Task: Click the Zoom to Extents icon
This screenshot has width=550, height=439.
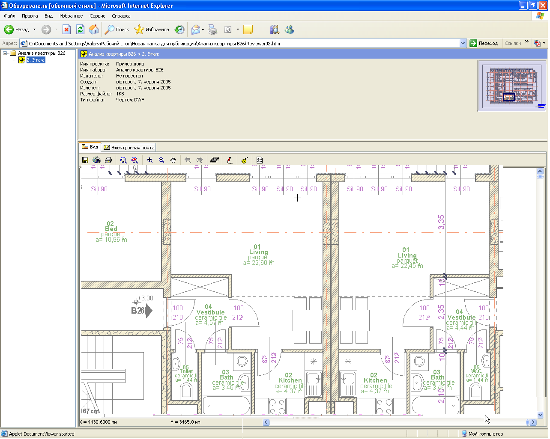Action: click(123, 160)
